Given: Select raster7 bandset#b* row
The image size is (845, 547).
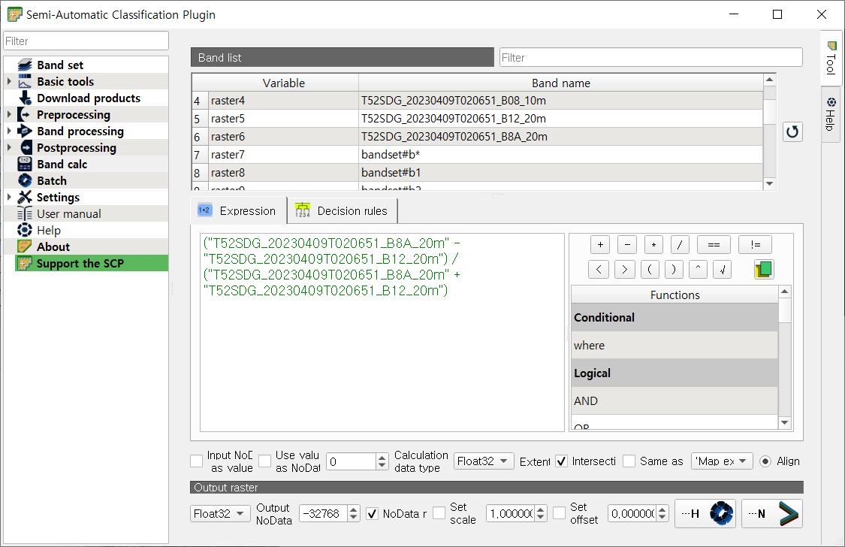Looking at the screenshot, I should pyautogui.click(x=478, y=155).
